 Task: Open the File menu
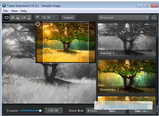pos(6,11)
